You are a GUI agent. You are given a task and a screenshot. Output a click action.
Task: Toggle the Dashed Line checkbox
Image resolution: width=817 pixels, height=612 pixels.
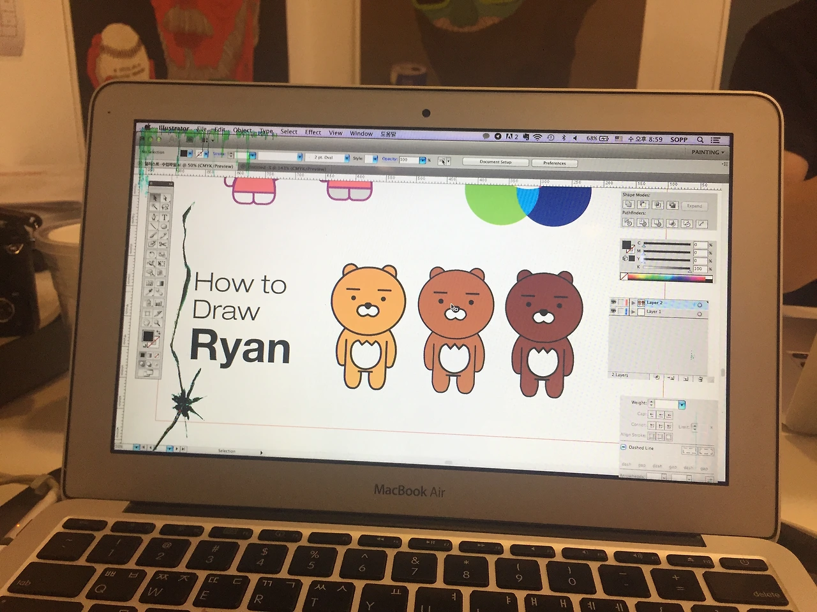coord(624,447)
